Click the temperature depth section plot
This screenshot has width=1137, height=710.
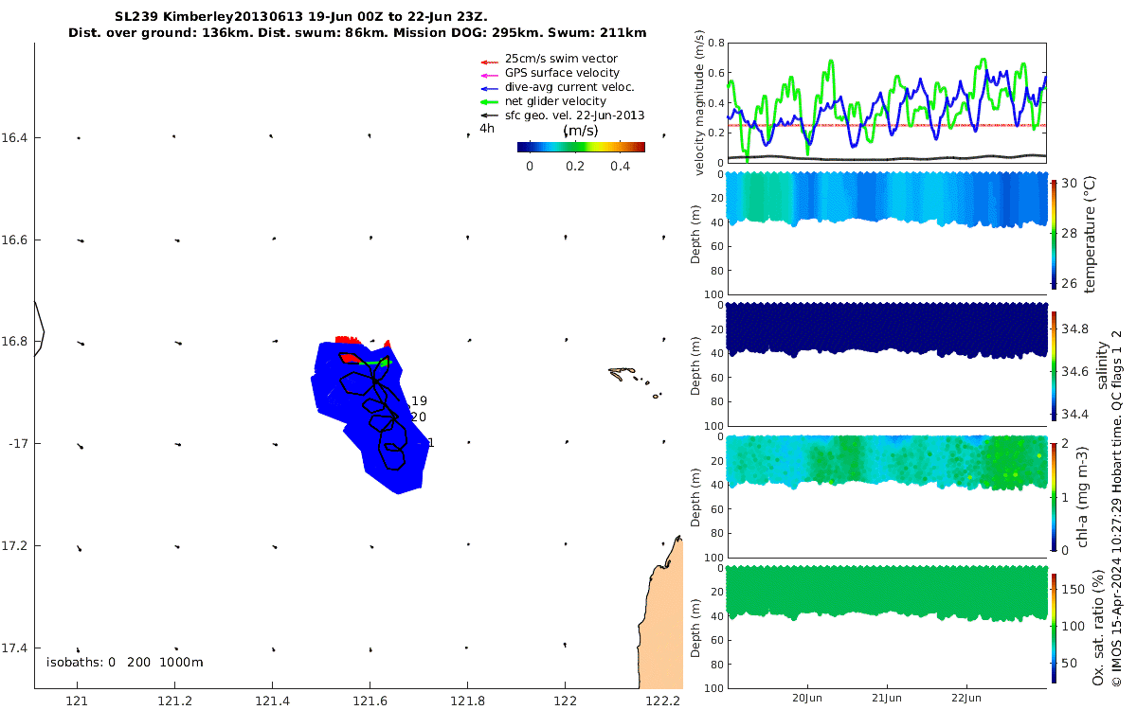pos(887,235)
